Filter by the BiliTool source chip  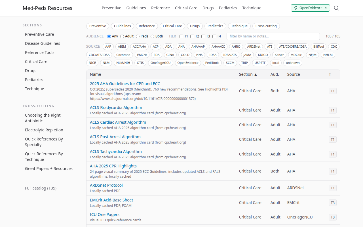[318, 47]
